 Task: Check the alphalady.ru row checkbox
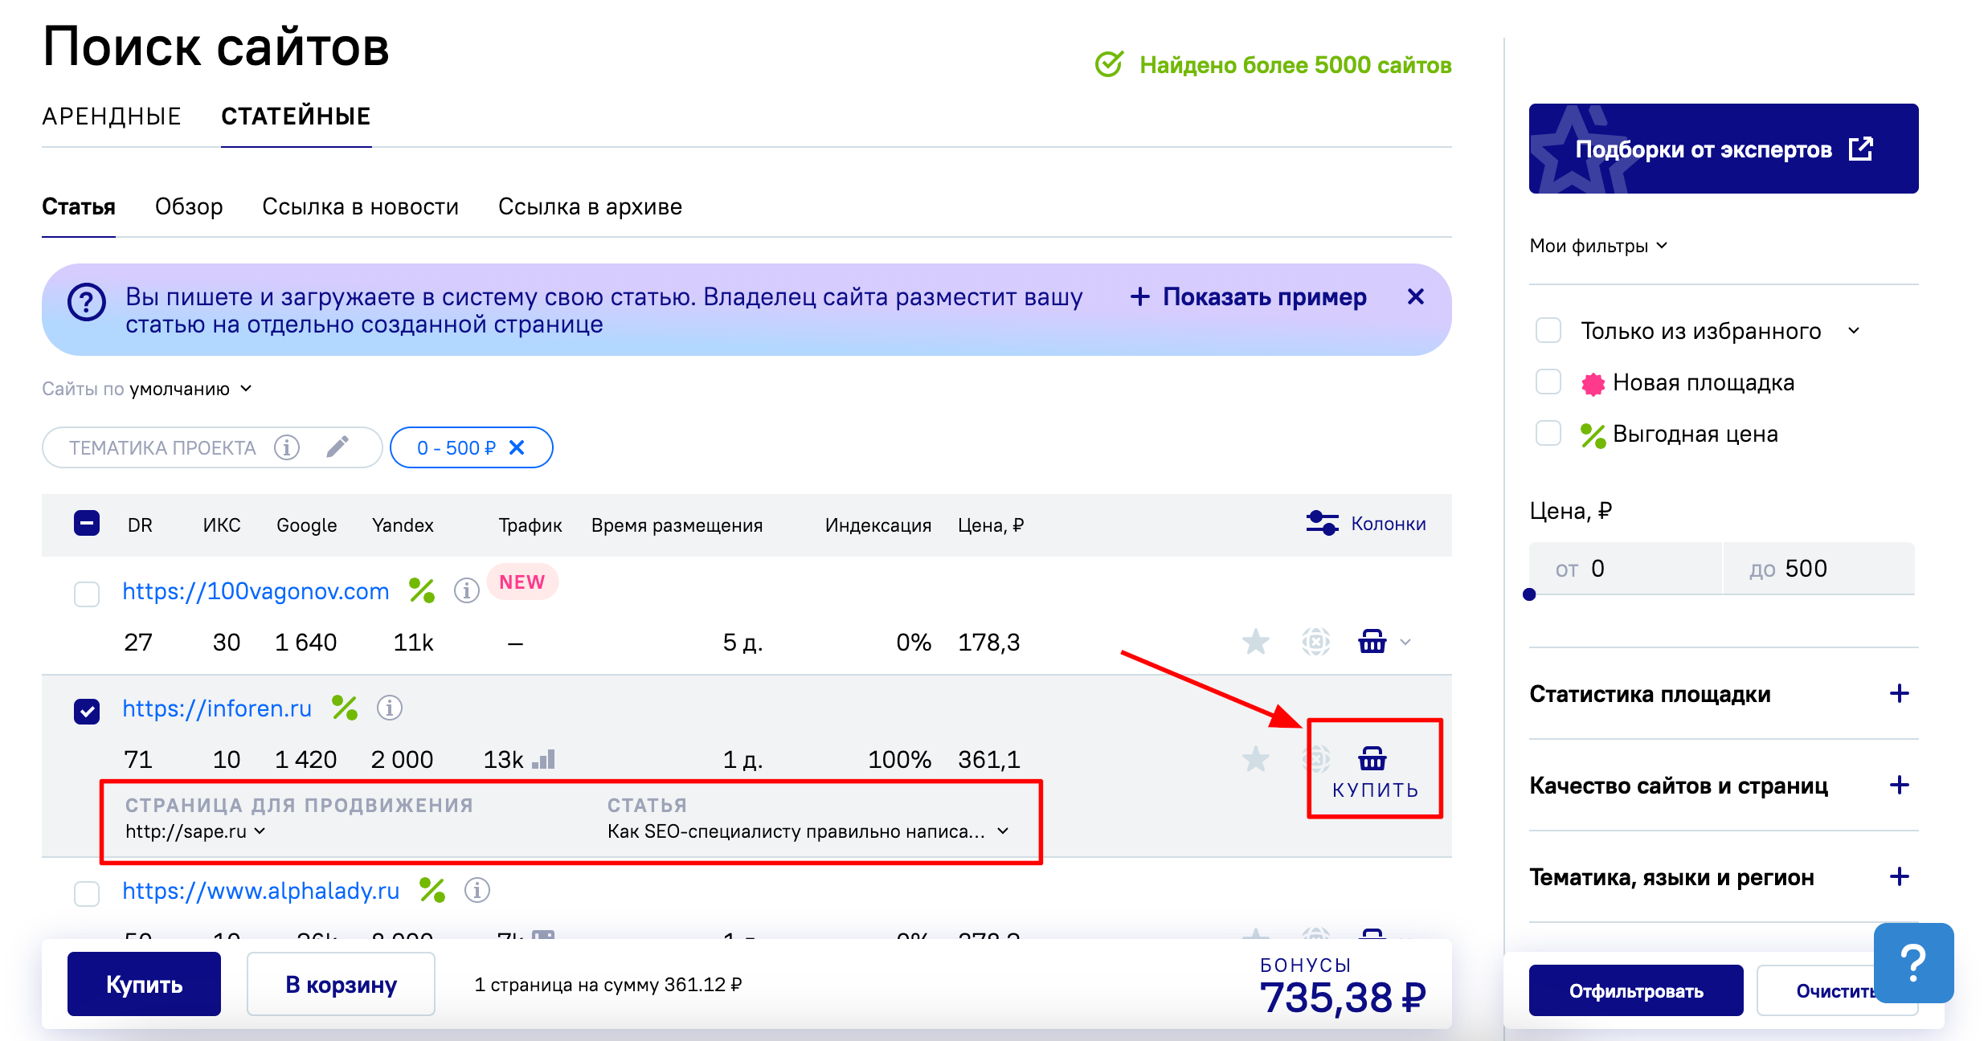(x=87, y=893)
